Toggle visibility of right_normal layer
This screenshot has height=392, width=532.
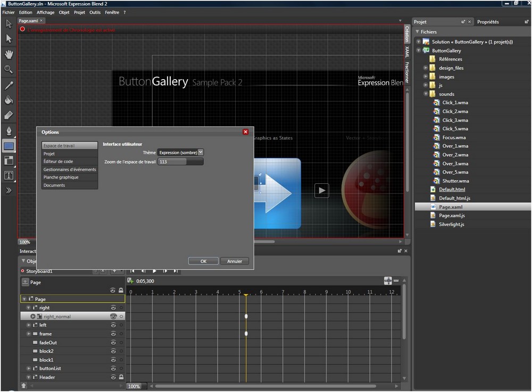(113, 316)
